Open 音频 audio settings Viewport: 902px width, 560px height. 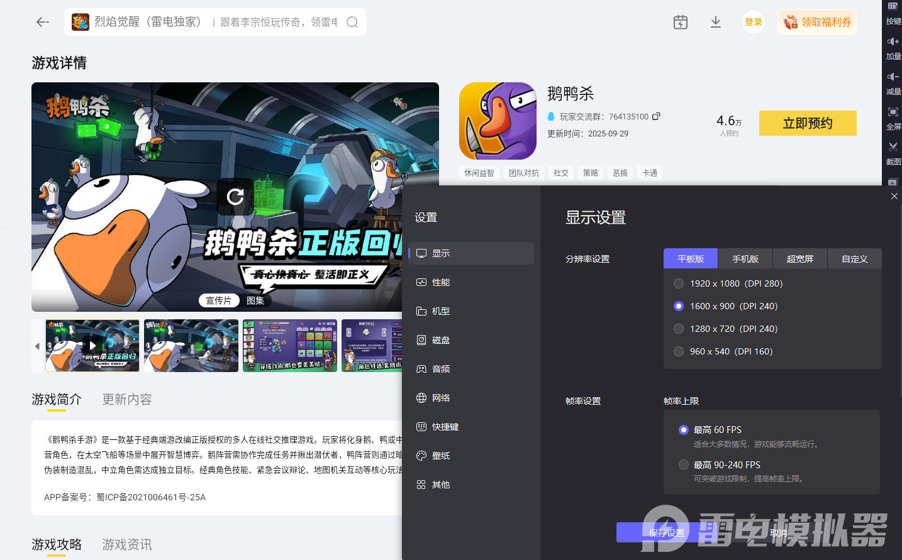coord(440,368)
